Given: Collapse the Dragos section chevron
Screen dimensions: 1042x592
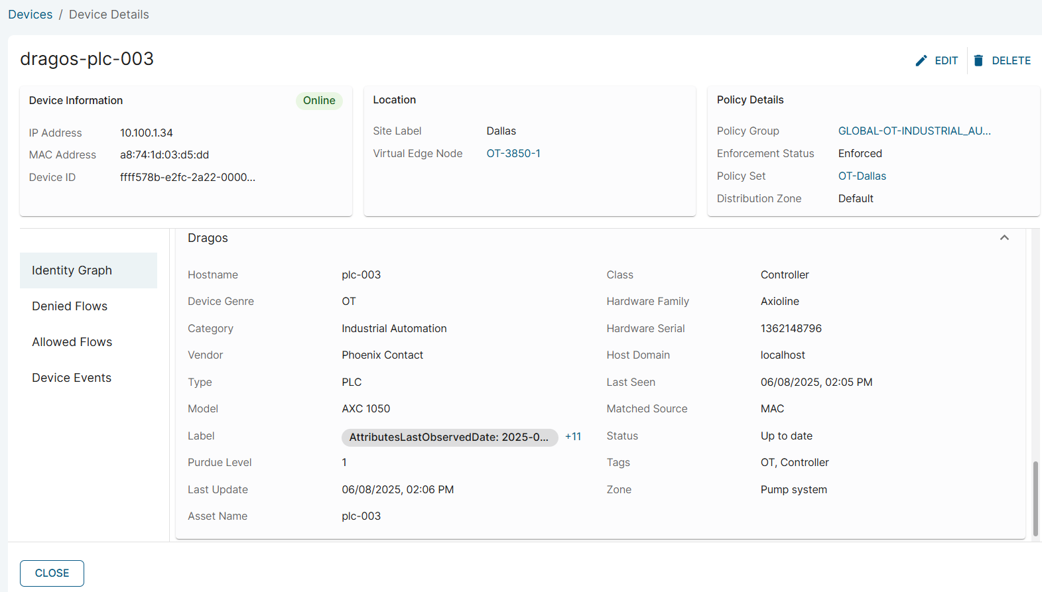Looking at the screenshot, I should tap(1004, 238).
